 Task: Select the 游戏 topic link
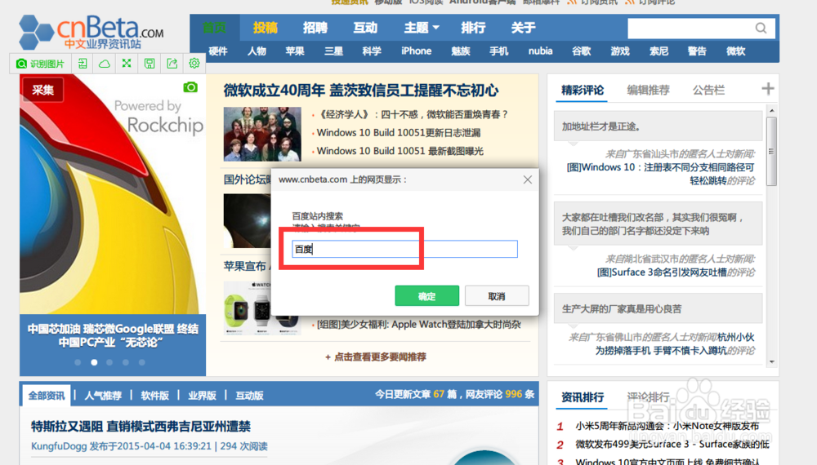620,51
